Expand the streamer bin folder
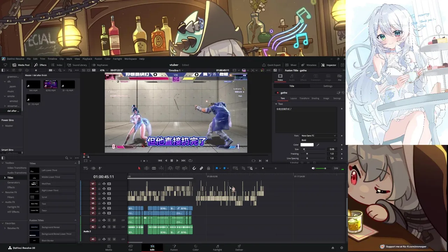The height and width of the screenshot is (252, 448). click(5, 106)
